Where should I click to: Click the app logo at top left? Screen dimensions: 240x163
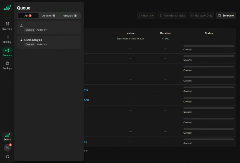pos(7,8)
